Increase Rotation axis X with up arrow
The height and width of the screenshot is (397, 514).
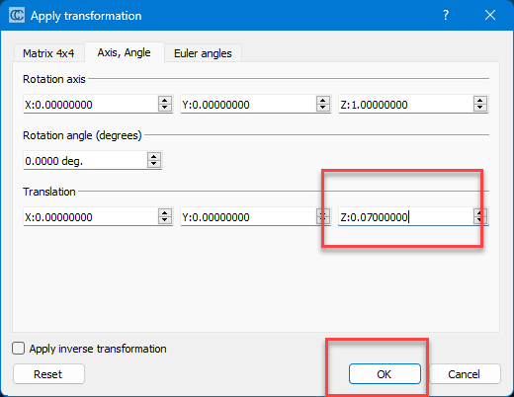click(x=165, y=101)
